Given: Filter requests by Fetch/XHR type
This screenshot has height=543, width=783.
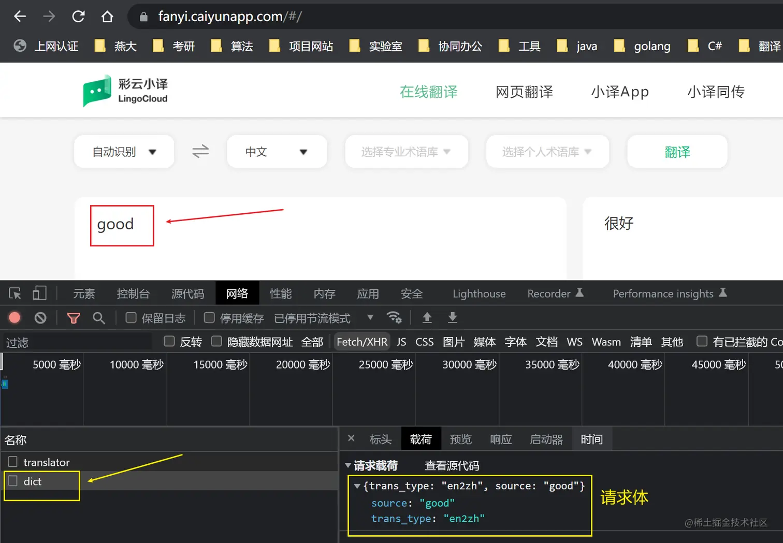Looking at the screenshot, I should coord(362,342).
